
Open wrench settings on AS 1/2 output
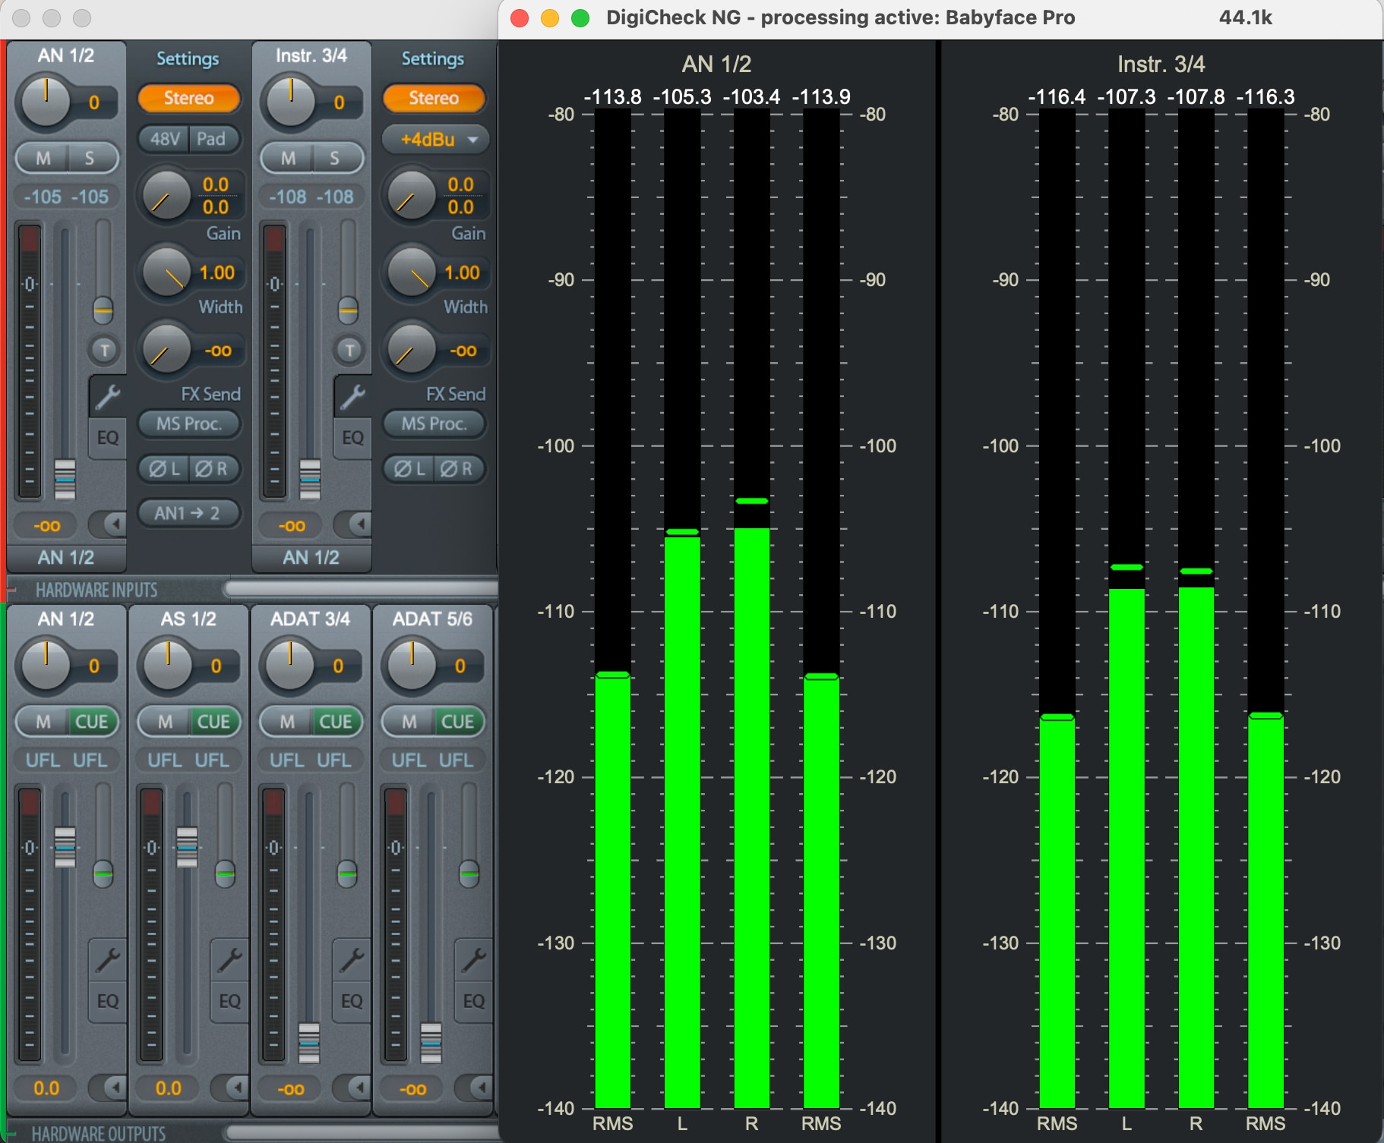tap(229, 960)
